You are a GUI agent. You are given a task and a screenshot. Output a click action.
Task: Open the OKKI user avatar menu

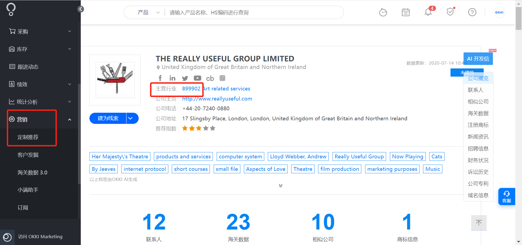[x=499, y=12]
